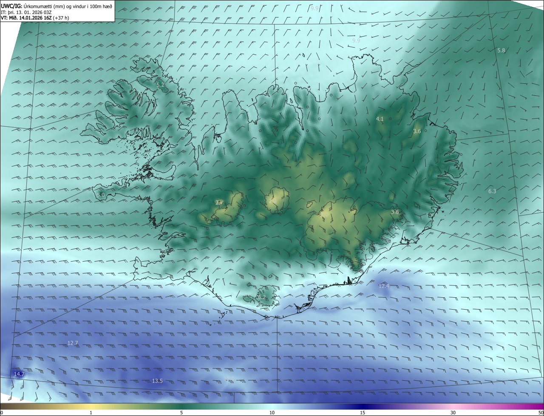Click the 0 tick label under the colorbar
Image resolution: width=544 pixels, height=416 pixels.
point(1,413)
